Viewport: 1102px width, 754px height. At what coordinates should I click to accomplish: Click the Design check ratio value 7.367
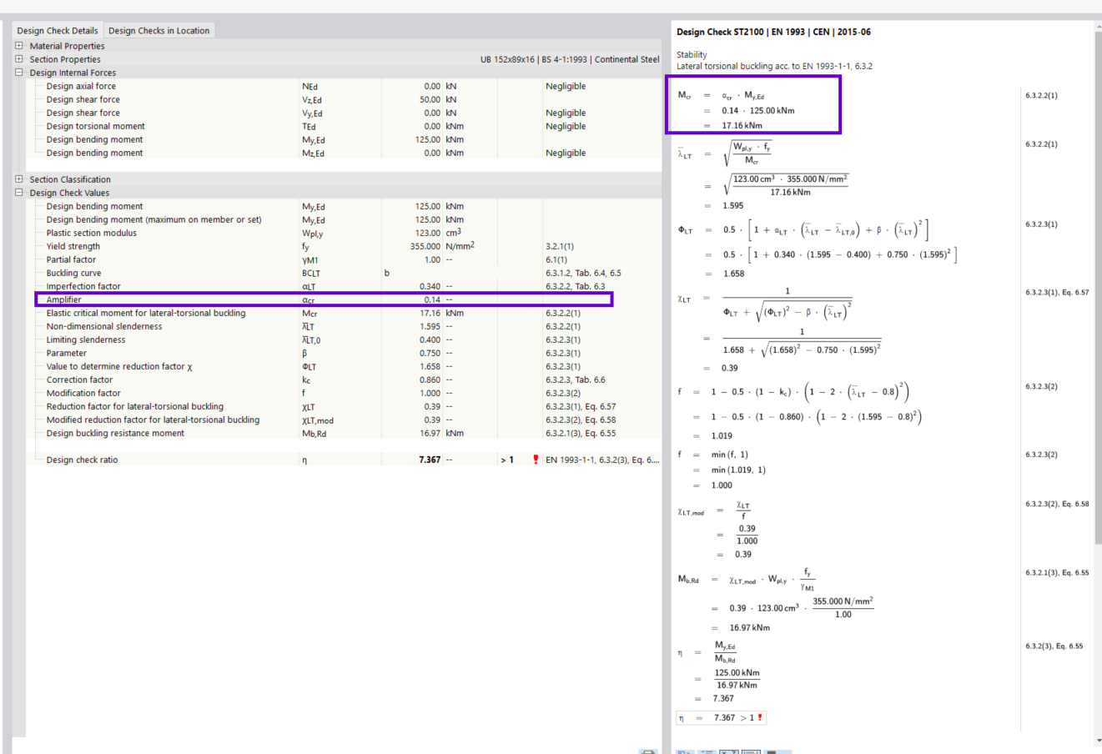click(429, 460)
